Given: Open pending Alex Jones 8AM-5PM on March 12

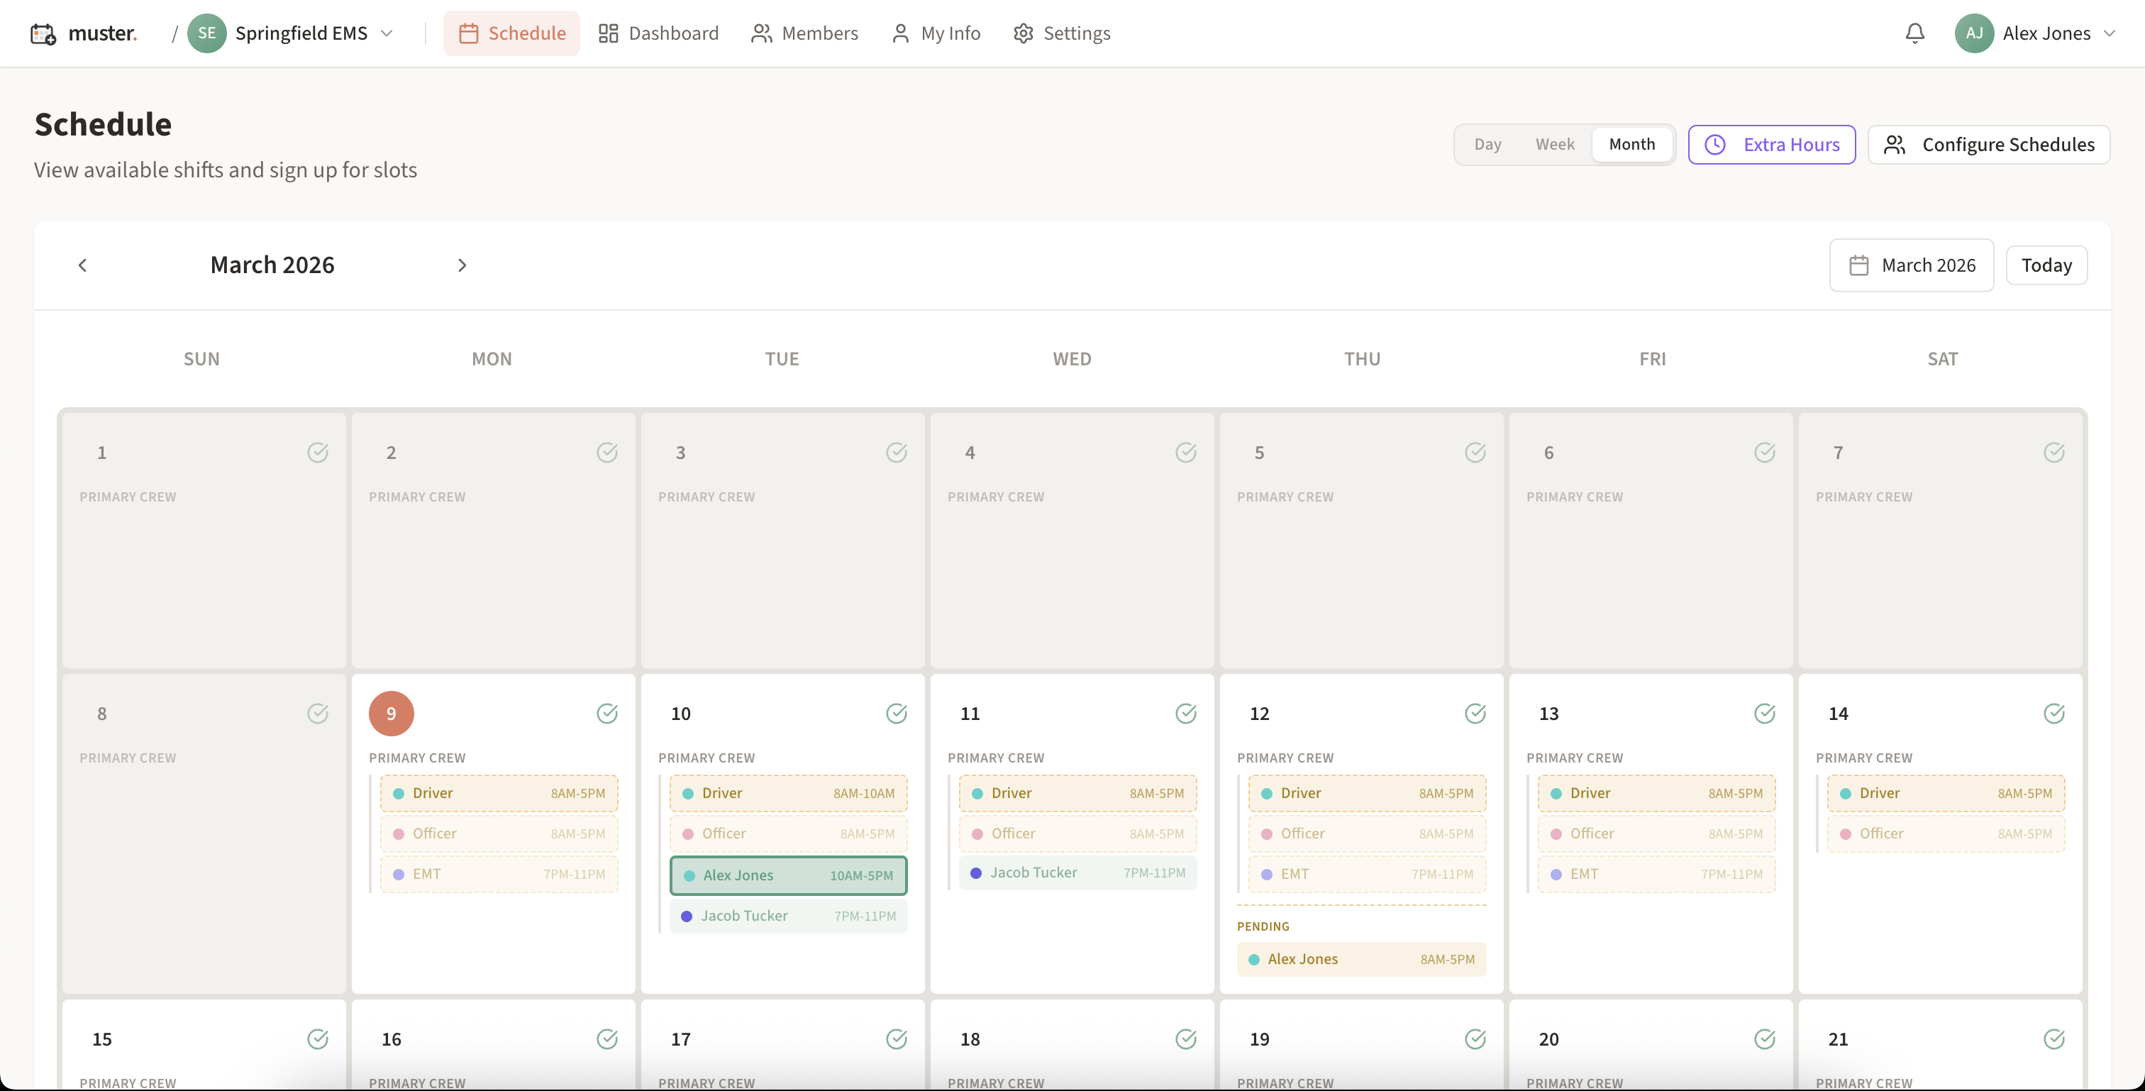Looking at the screenshot, I should 1360,958.
